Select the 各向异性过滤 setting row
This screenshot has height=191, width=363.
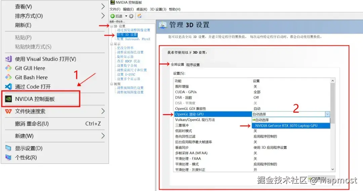tap(252, 136)
